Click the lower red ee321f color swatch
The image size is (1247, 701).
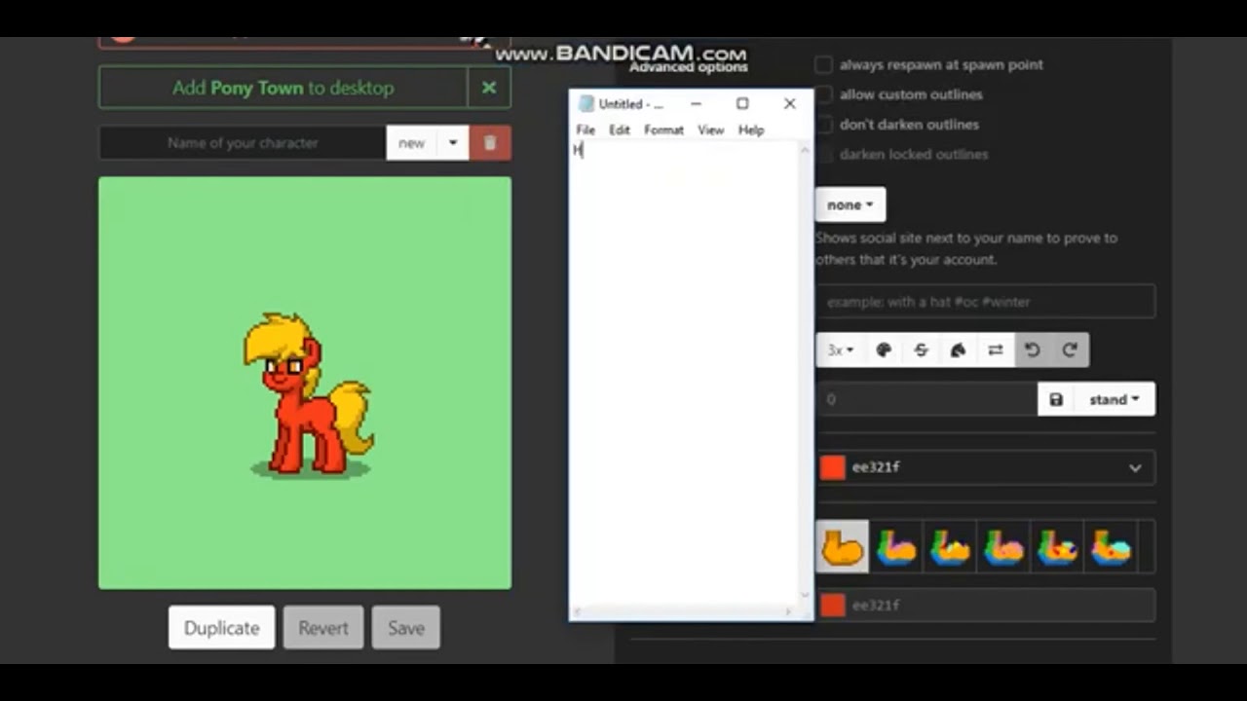pos(832,606)
